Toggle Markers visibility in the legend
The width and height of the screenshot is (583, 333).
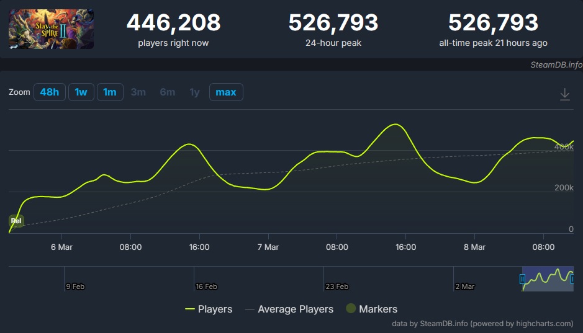[371, 309]
